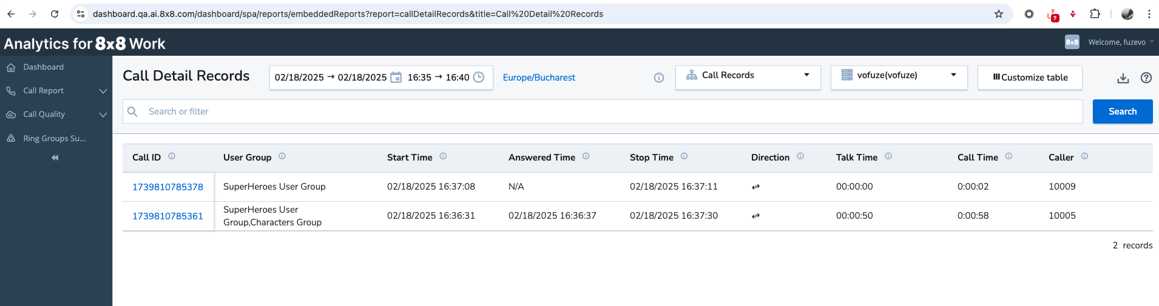Collapse the sidebar with double-arrow icon
The height and width of the screenshot is (306, 1159).
(x=55, y=158)
